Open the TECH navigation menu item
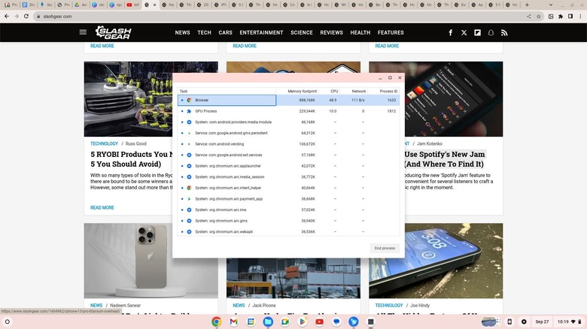This screenshot has width=587, height=329. (x=205, y=32)
